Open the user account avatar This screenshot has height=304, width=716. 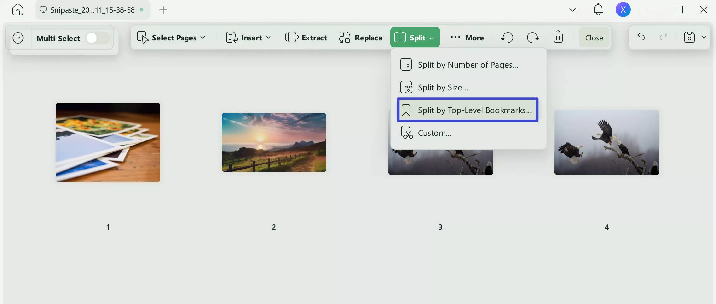(623, 10)
